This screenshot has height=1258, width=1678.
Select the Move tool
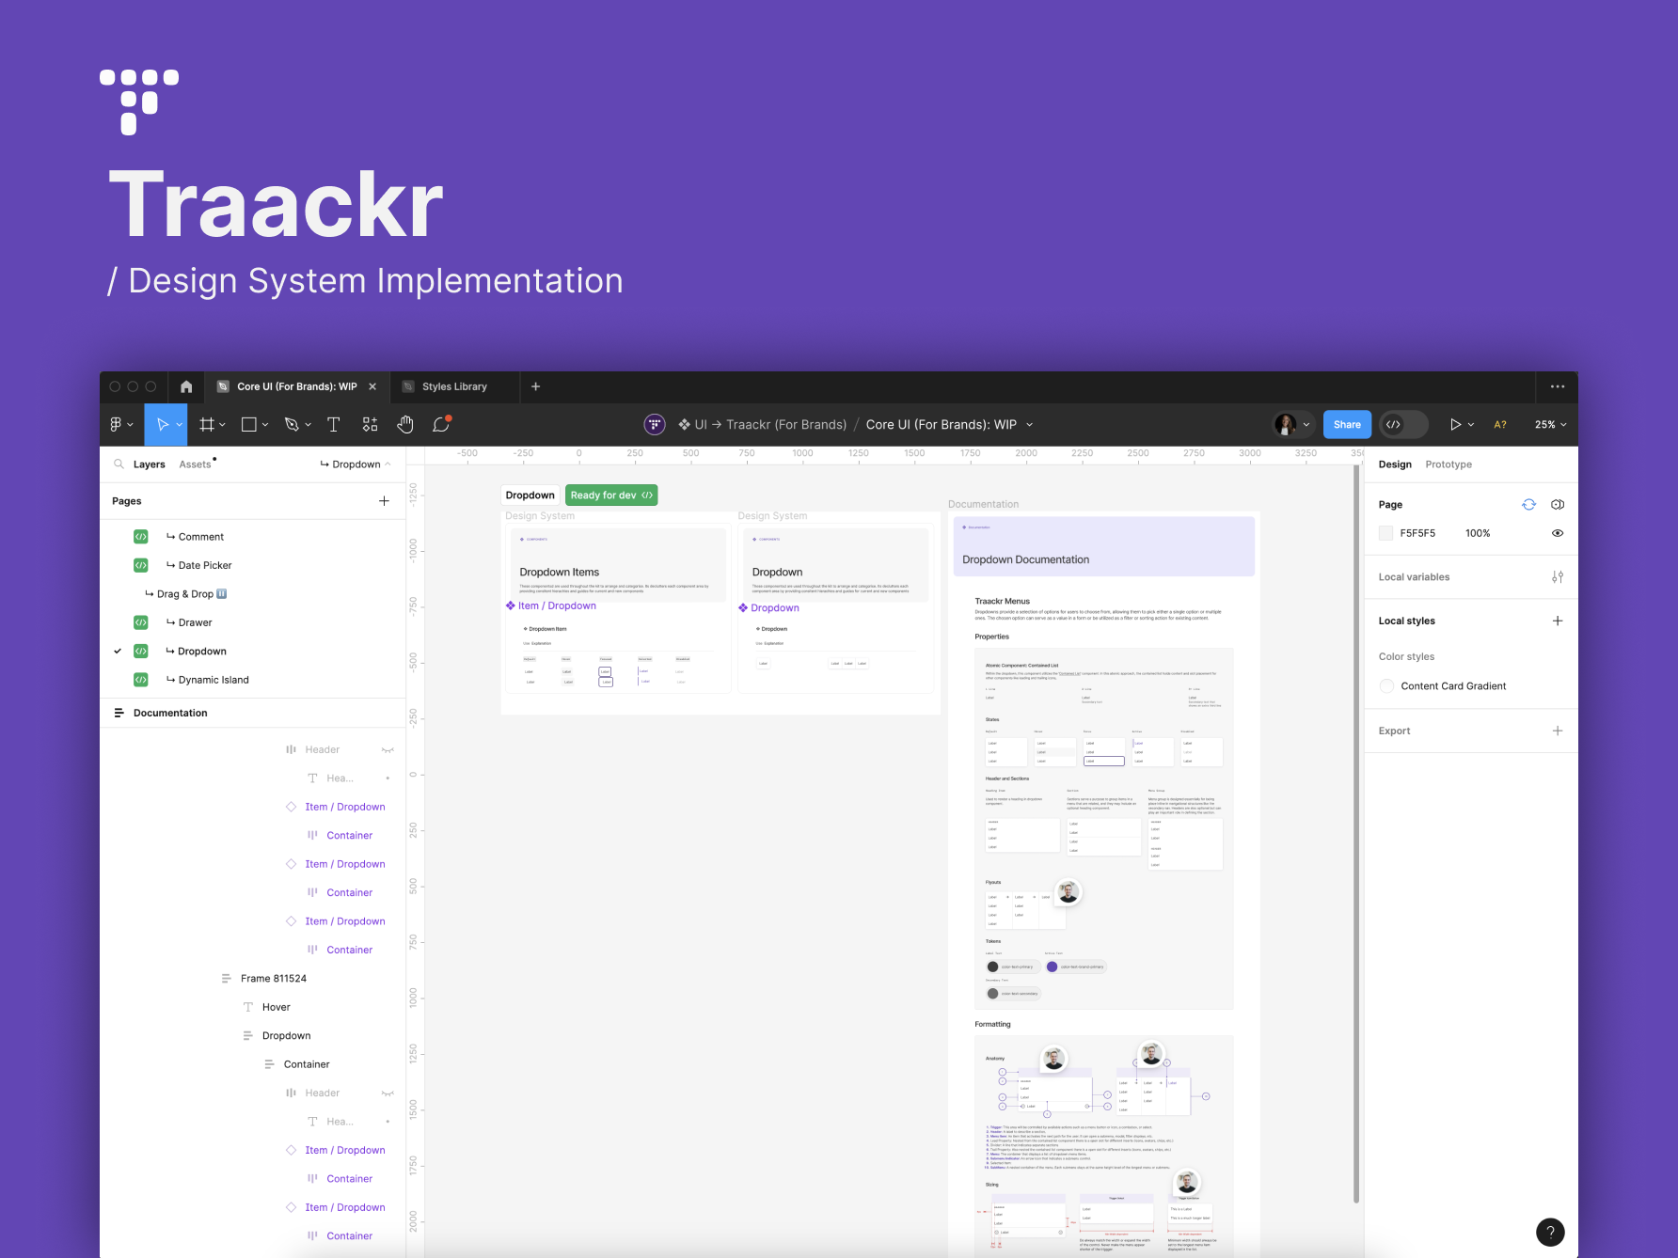click(x=162, y=425)
